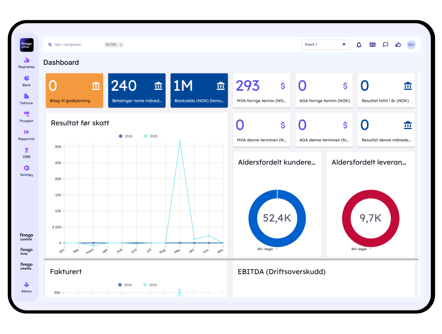The width and height of the screenshot is (442, 334).
Task: Give feedback via the thumbs up icon
Action: pyautogui.click(x=398, y=45)
